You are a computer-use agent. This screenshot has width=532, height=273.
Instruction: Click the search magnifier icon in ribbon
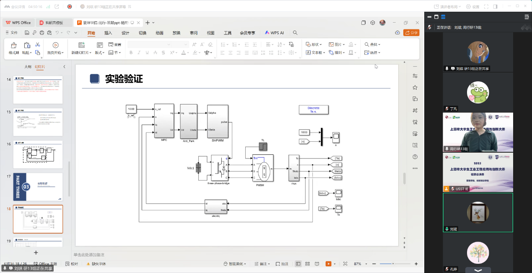pos(295,33)
